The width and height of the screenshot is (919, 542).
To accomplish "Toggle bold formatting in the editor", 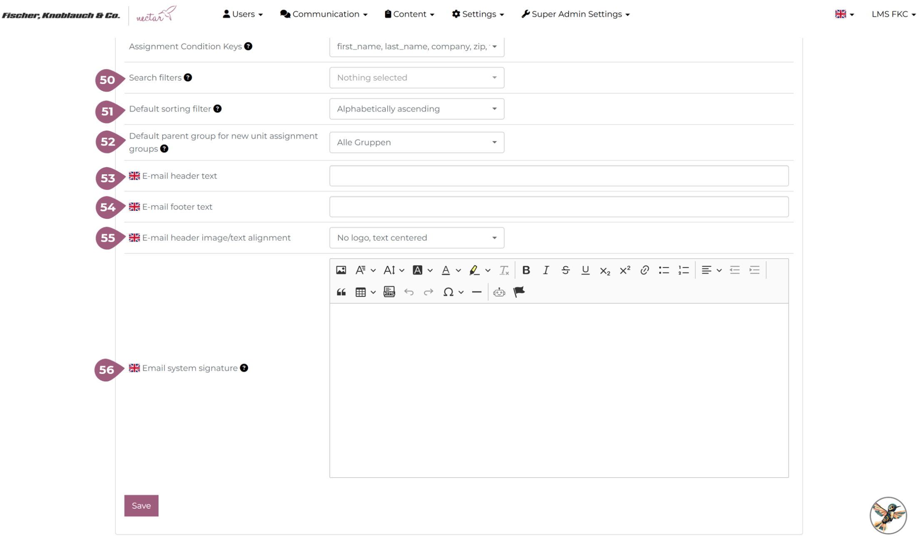I will point(525,270).
